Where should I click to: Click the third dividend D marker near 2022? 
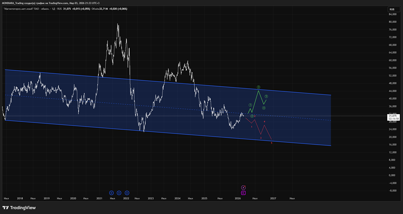click(127, 193)
